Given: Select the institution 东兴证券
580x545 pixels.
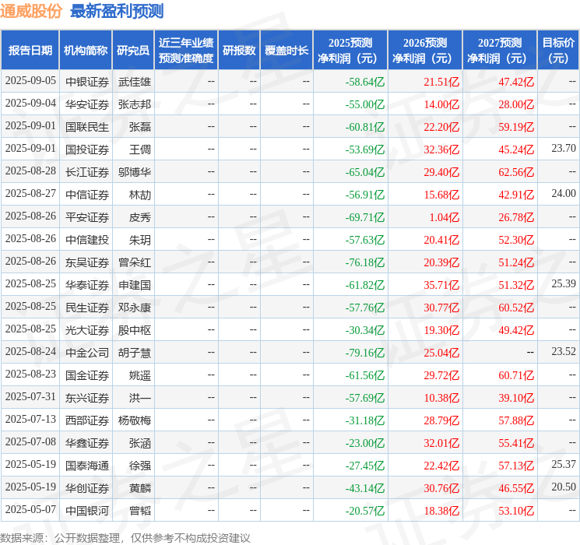Looking at the screenshot, I should coord(87,397).
